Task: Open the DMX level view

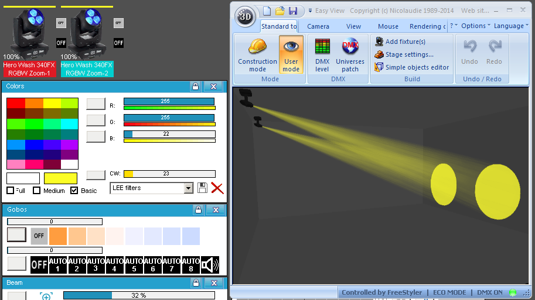Action: [x=322, y=55]
